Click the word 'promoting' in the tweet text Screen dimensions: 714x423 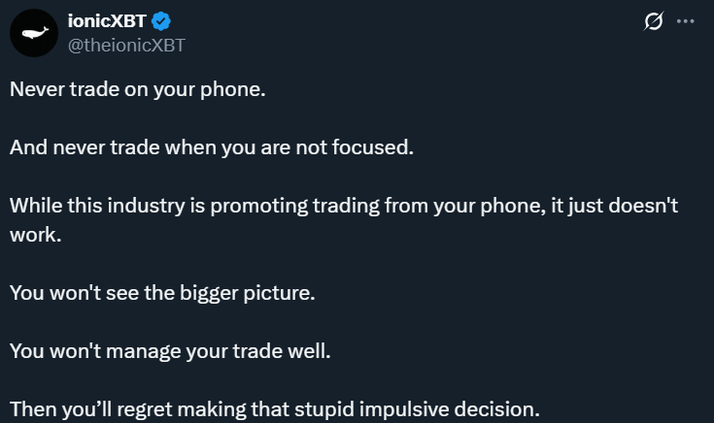click(x=259, y=207)
